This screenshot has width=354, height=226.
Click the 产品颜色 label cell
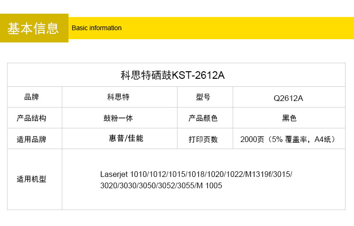pos(205,118)
